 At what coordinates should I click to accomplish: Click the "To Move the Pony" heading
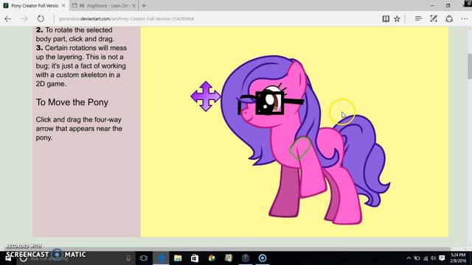[72, 102]
